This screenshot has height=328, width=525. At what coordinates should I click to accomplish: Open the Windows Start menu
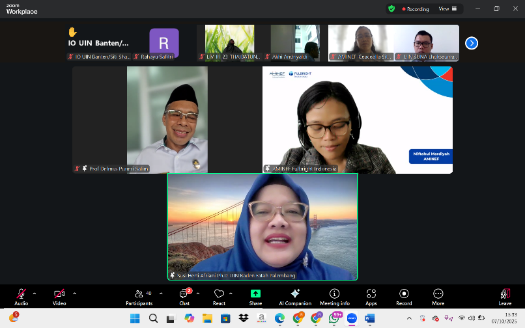click(x=135, y=318)
